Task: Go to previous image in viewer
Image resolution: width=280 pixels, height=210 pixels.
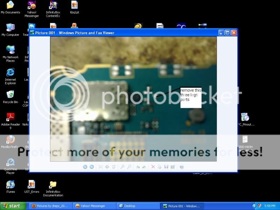Action: point(85,167)
